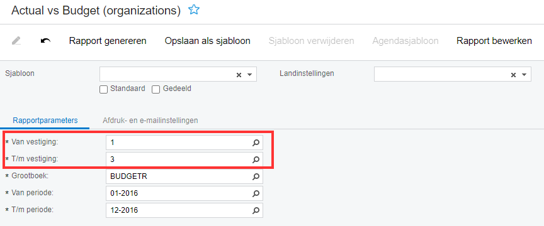Add report to favorites with star icon
This screenshot has width=544, height=226.
(x=194, y=10)
